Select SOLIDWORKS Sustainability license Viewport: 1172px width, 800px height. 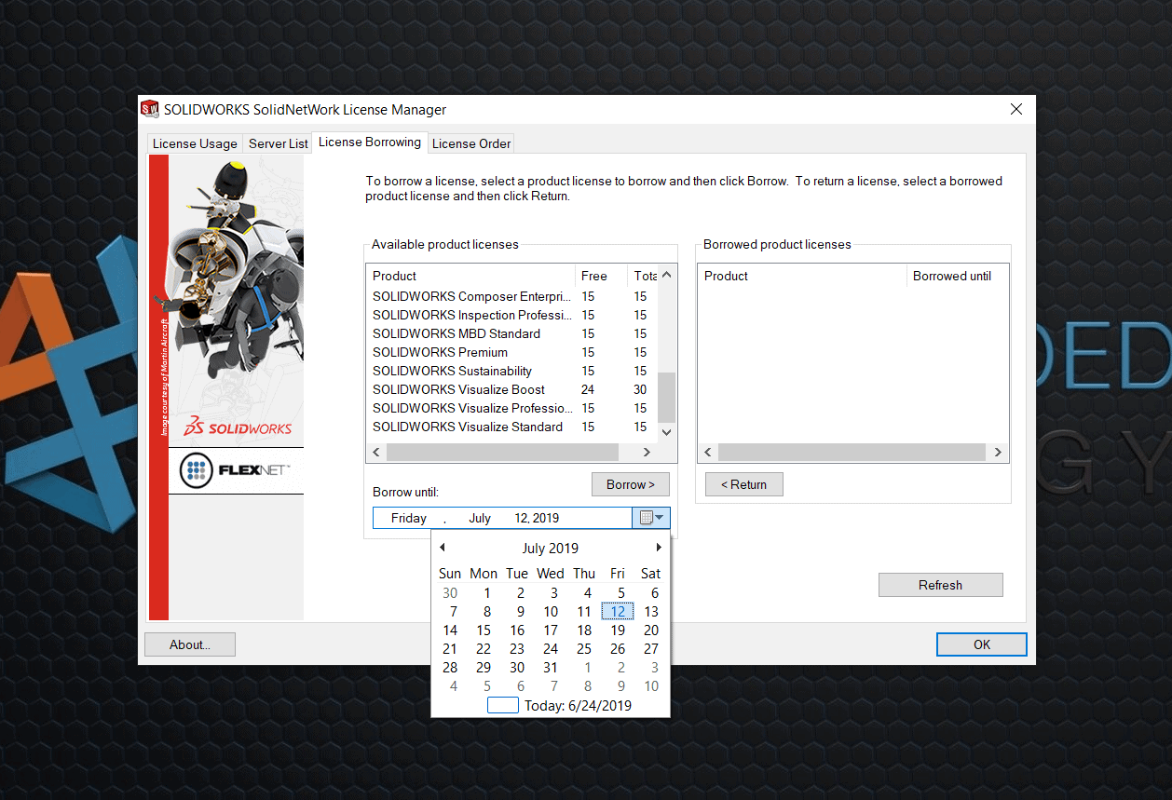tap(511, 371)
